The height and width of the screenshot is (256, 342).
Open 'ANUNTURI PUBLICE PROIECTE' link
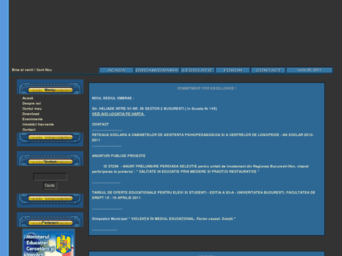tap(119, 156)
